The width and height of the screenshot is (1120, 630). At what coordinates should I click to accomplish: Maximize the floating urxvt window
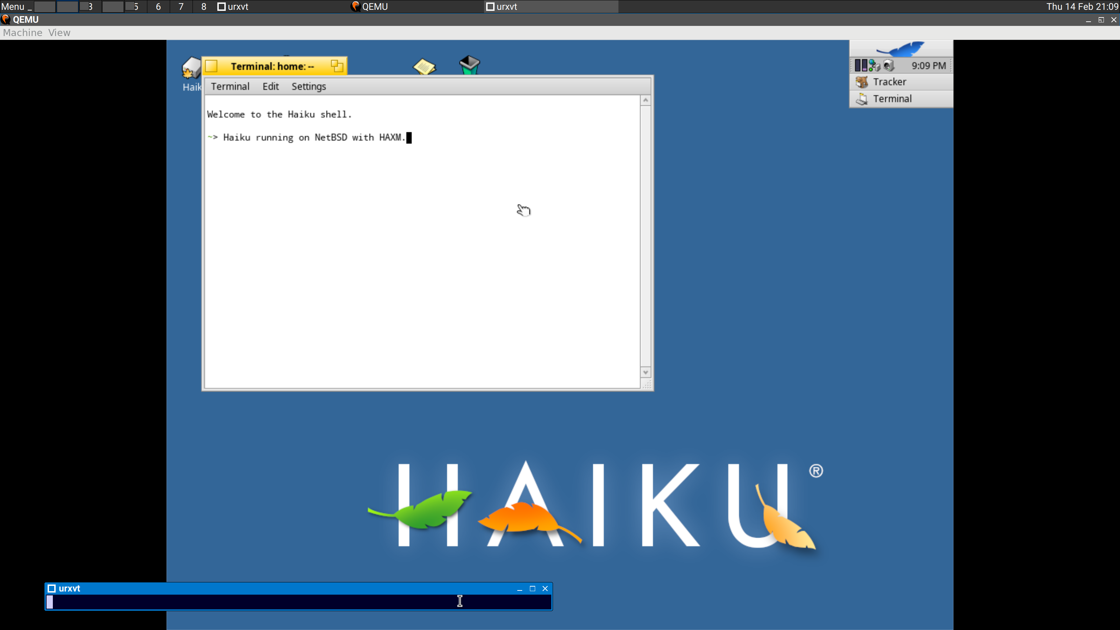pos(532,589)
